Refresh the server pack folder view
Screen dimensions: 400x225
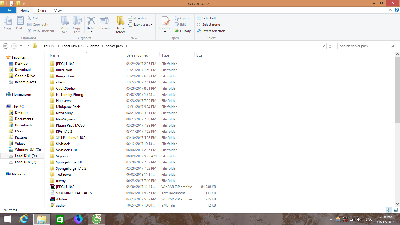tap(330, 46)
